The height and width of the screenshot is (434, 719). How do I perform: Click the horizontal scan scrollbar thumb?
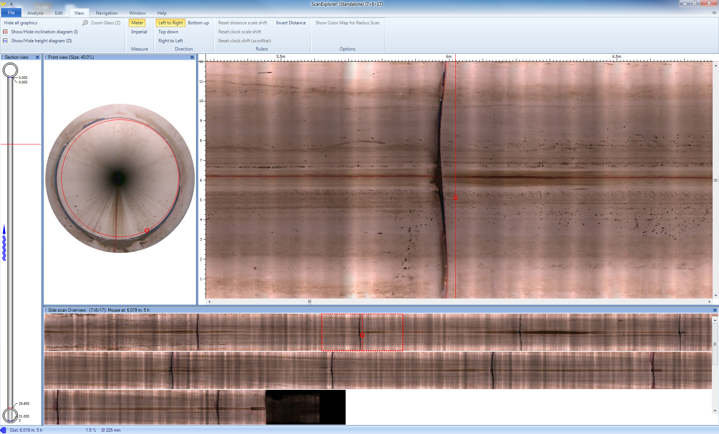click(310, 302)
